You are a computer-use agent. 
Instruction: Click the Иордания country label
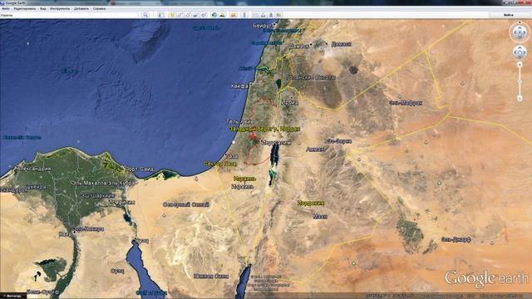pos(311,203)
